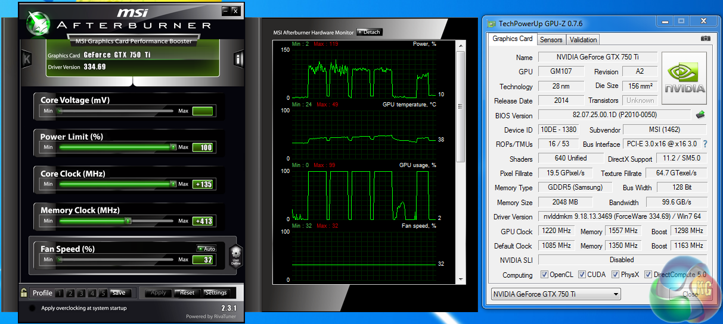Select profile slot 3
The height and width of the screenshot is (324, 723).
click(x=81, y=293)
